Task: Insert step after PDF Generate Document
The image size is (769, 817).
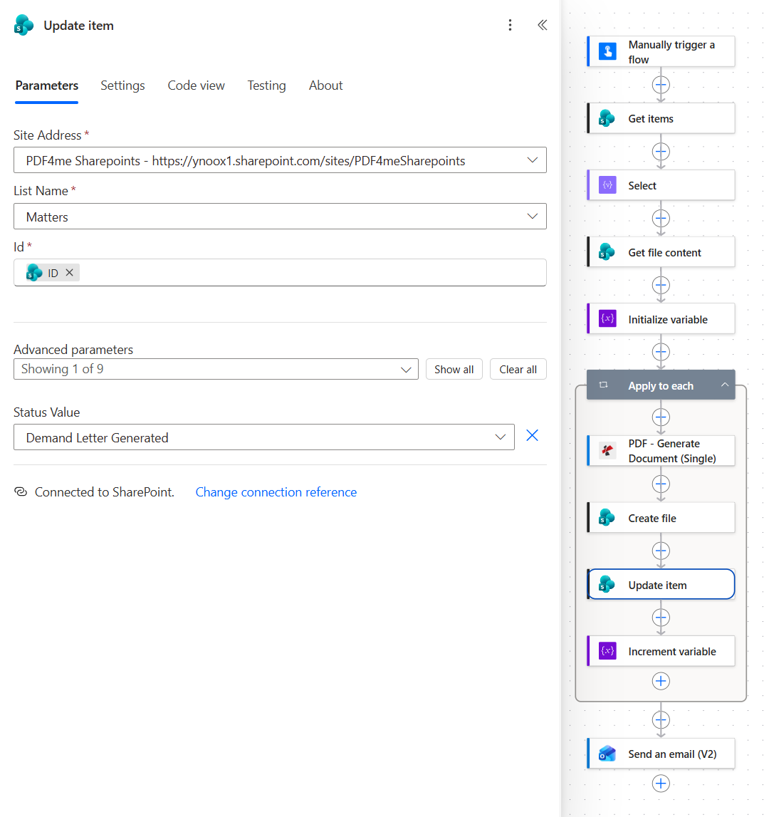Action: (661, 484)
